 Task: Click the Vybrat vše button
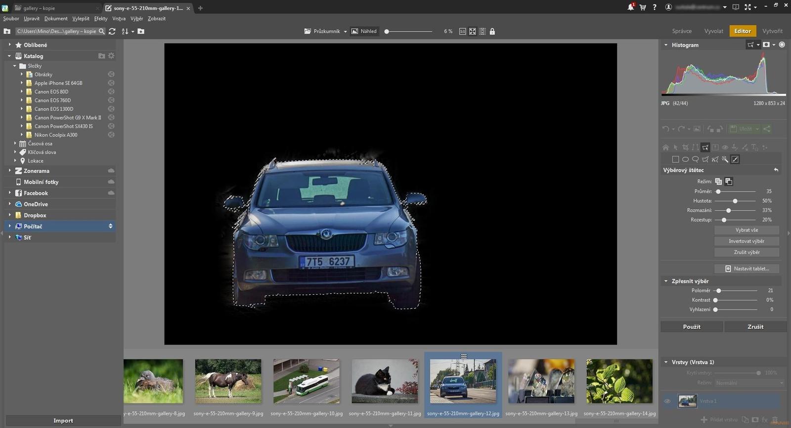(x=747, y=230)
